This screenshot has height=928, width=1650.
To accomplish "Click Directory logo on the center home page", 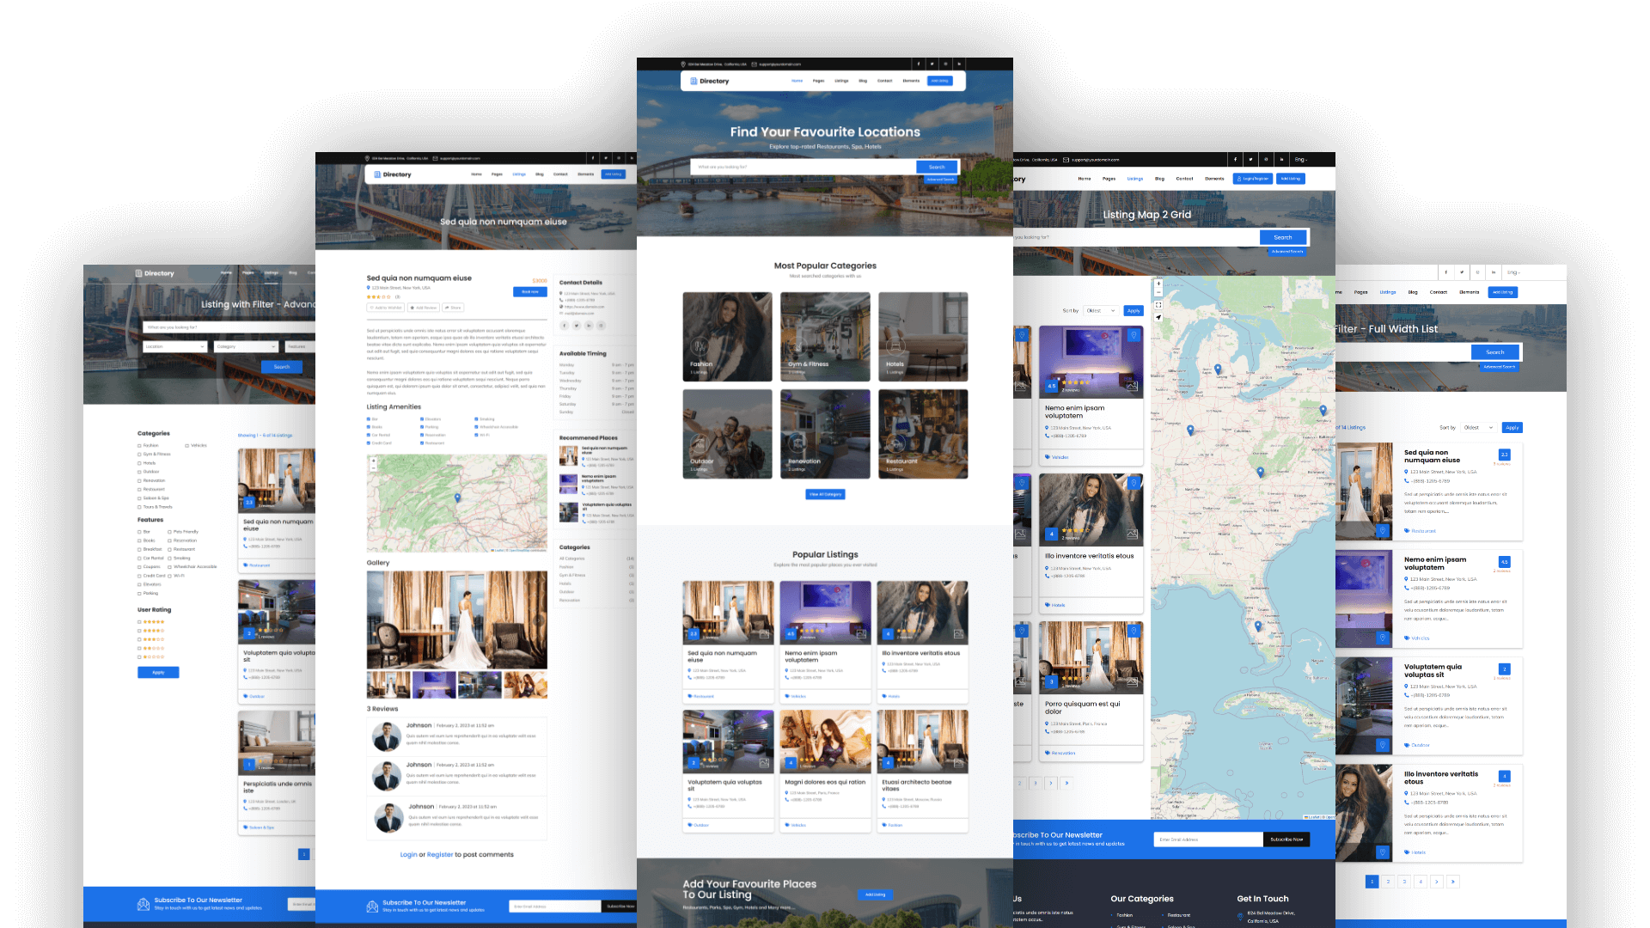I will pos(710,81).
